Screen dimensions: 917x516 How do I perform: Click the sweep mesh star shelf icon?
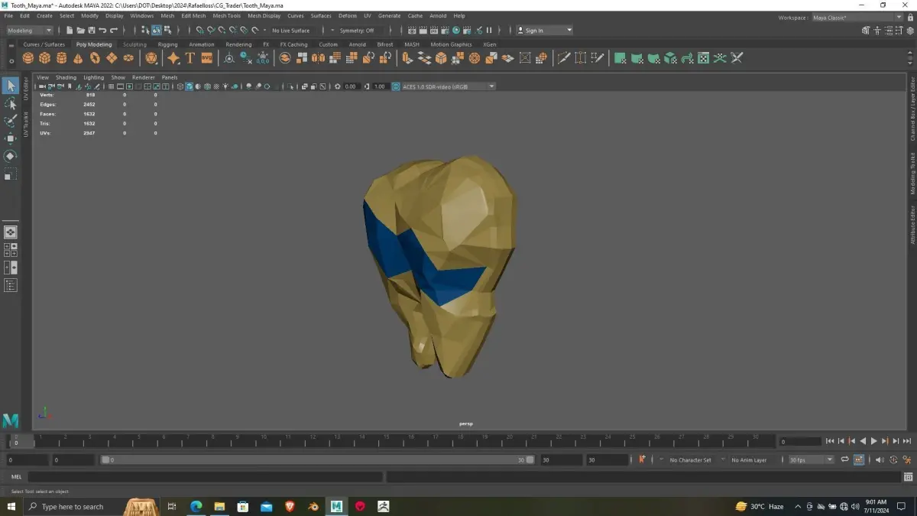tap(173, 58)
